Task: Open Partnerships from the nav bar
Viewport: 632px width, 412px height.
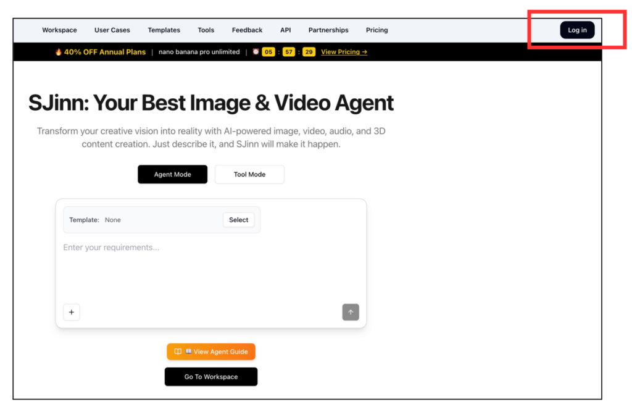Action: (x=328, y=30)
